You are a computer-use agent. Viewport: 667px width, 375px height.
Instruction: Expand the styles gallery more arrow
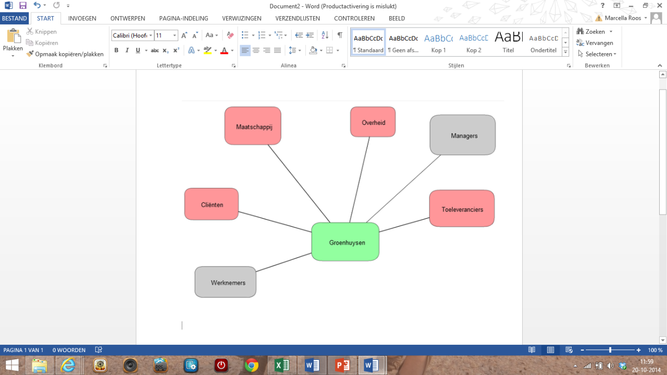pos(565,52)
